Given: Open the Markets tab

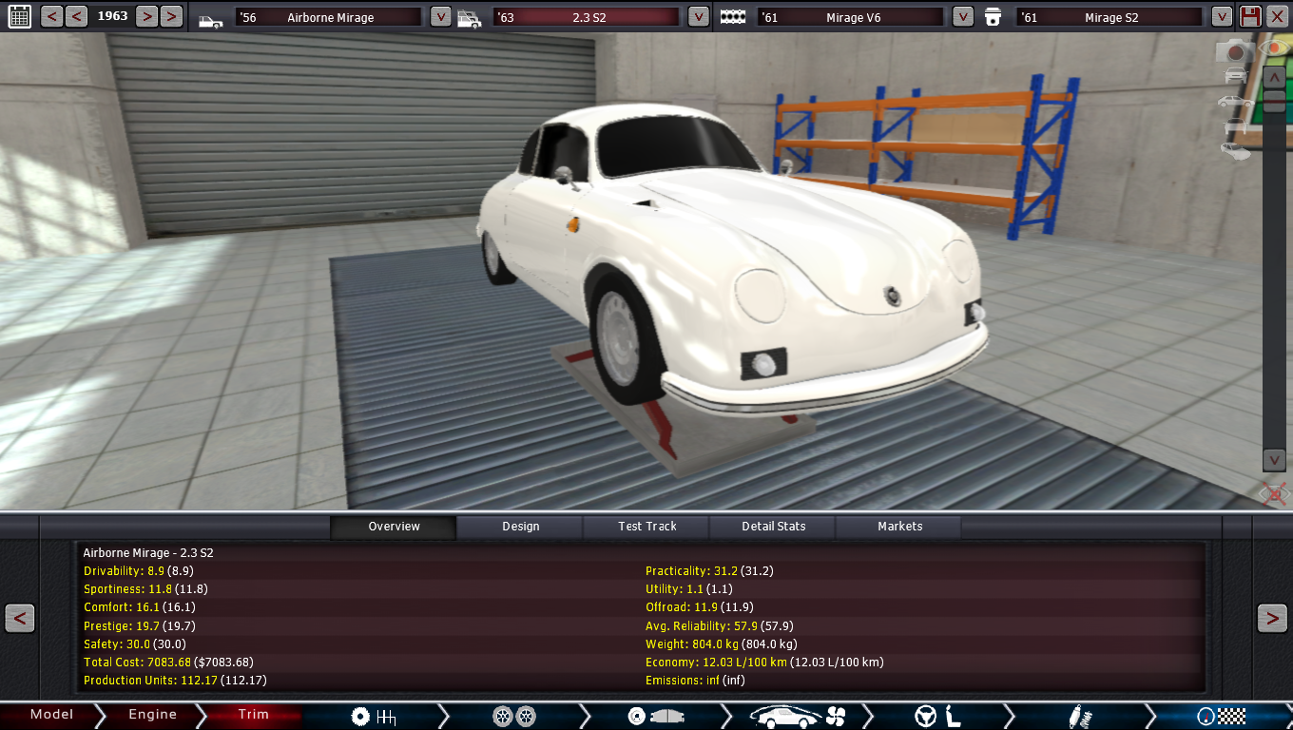Looking at the screenshot, I should point(899,527).
